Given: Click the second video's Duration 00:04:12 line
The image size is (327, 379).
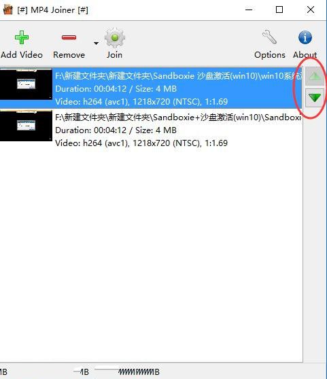Looking at the screenshot, I should 116,130.
